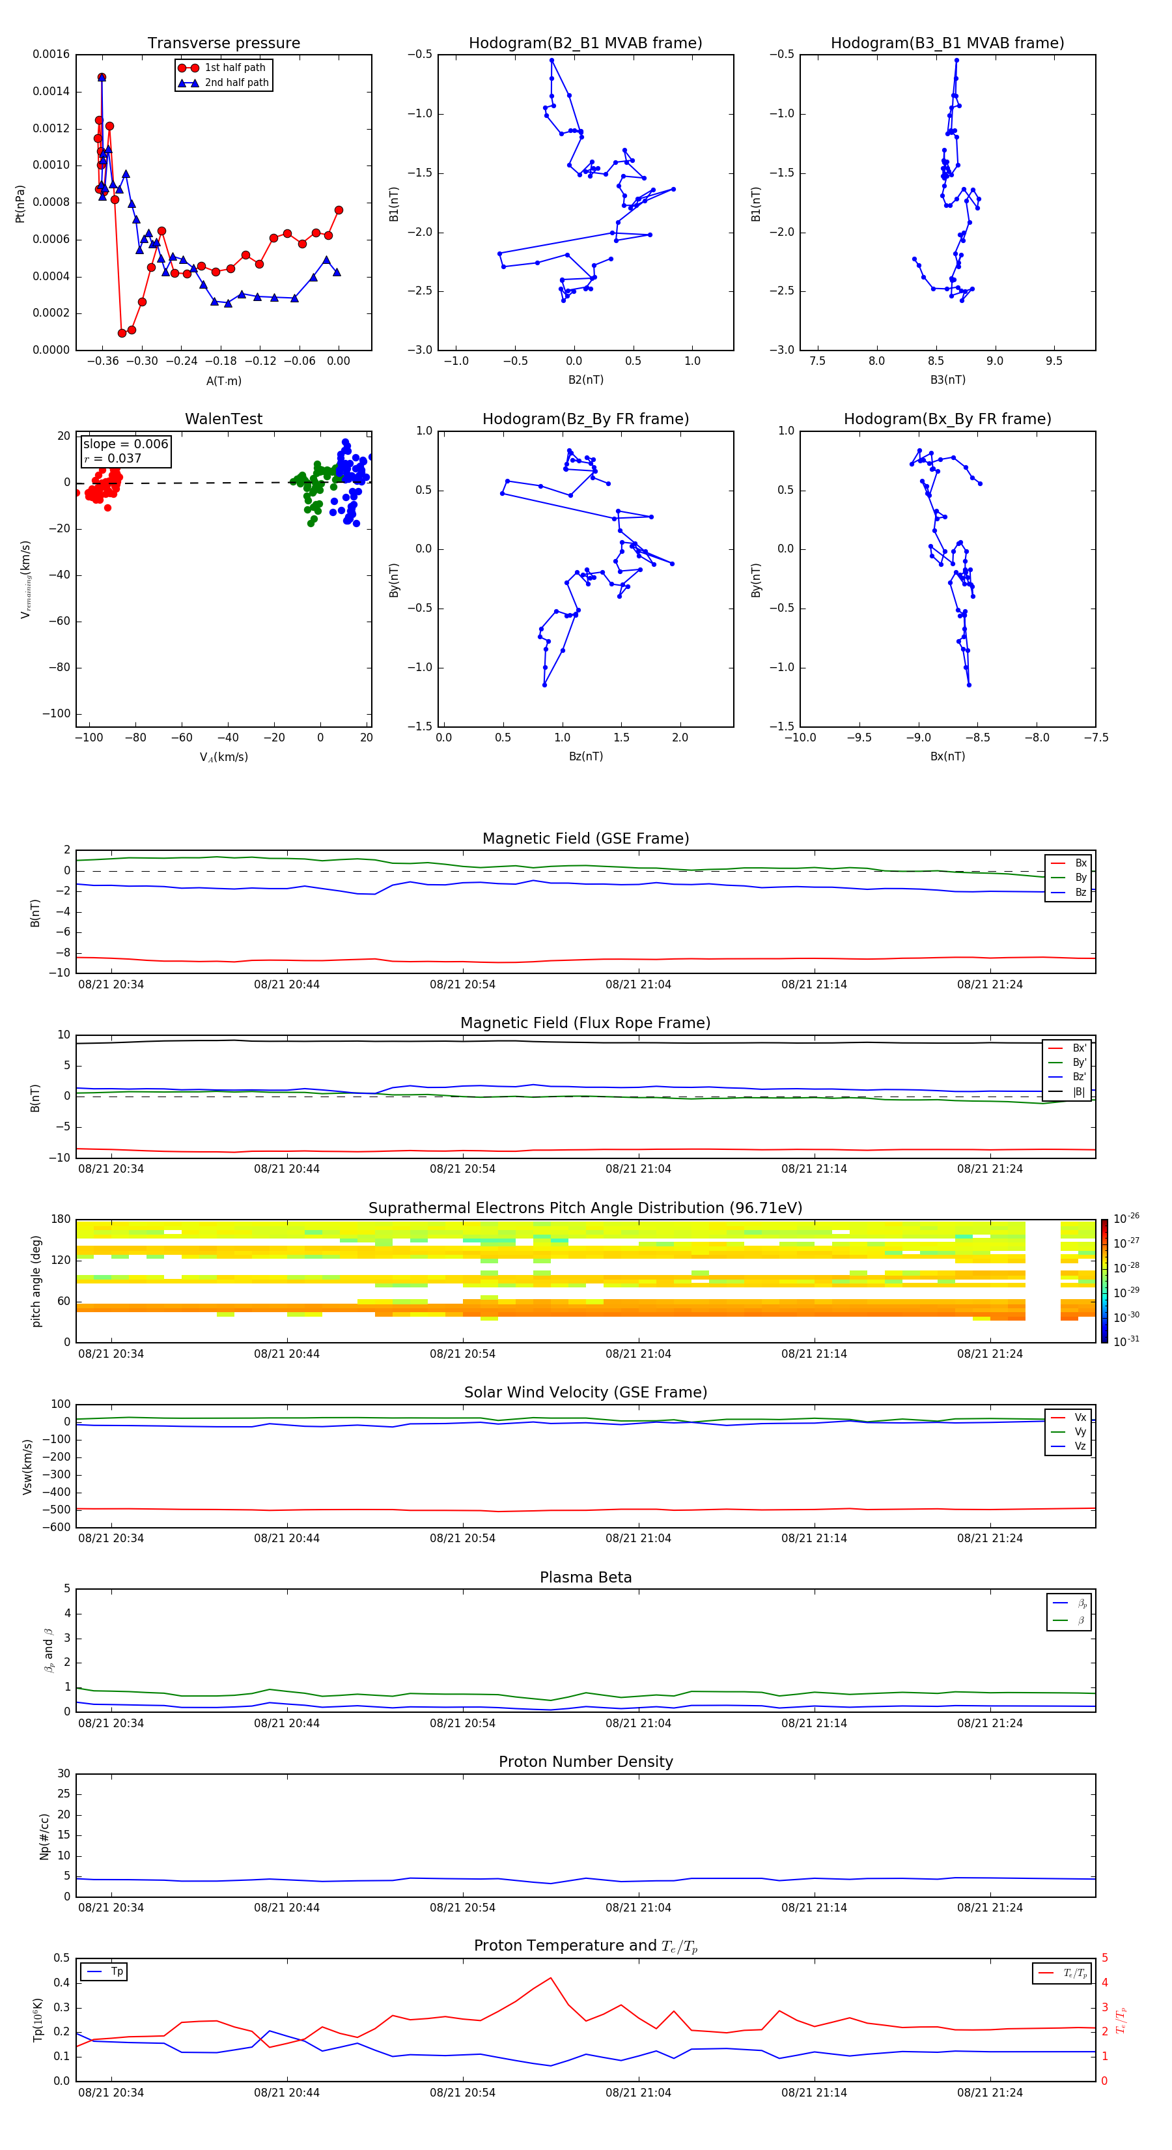Image resolution: width=1172 pixels, height=2150 pixels.
Task: Select the 'slope = 0.006' annotation
Action: click(125, 444)
